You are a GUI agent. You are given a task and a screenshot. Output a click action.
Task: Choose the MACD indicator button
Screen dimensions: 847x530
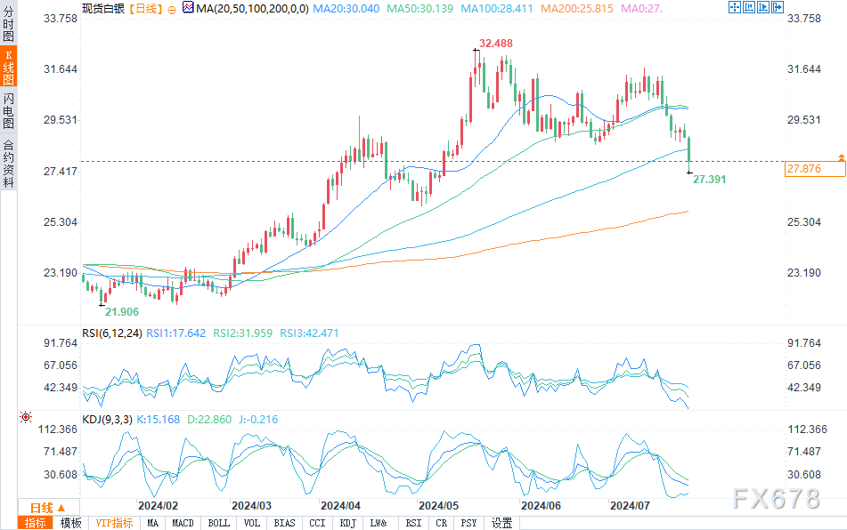[x=183, y=523]
